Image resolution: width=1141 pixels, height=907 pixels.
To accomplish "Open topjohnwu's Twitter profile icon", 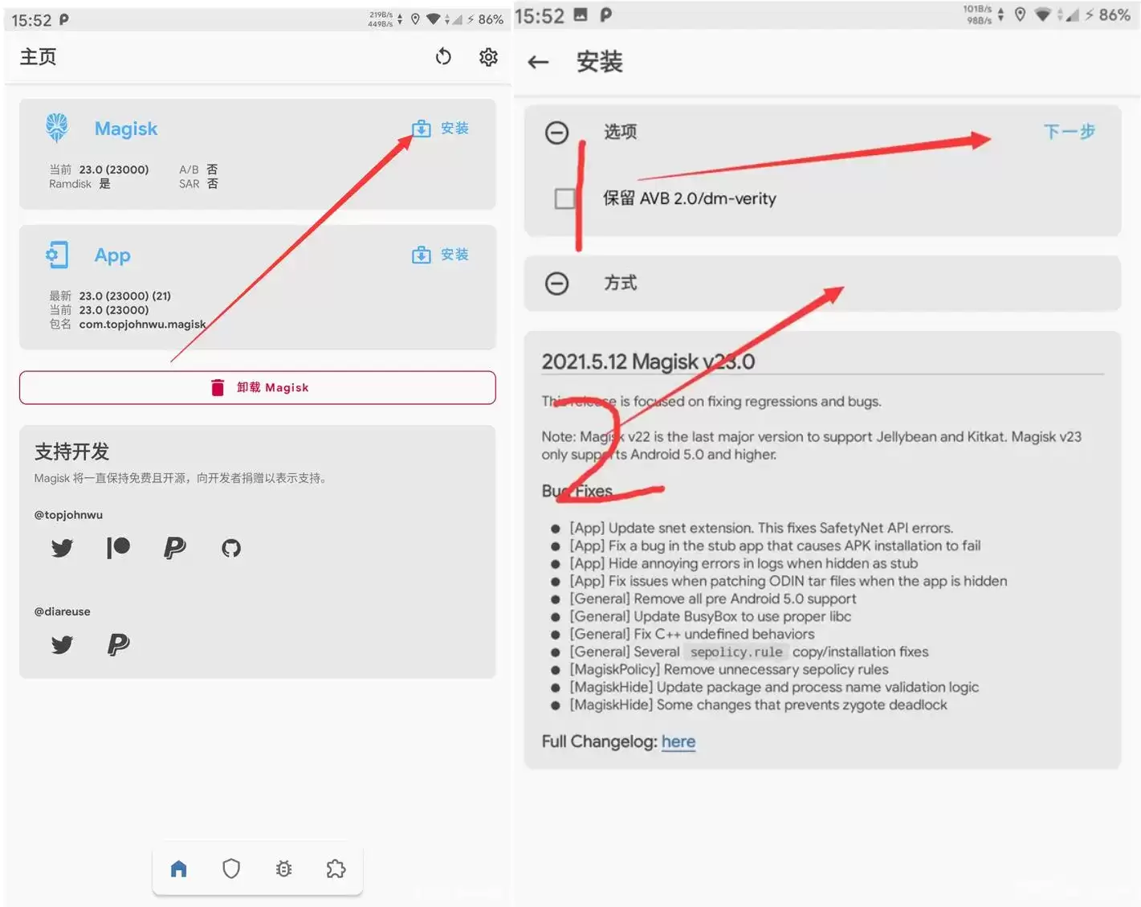I will (62, 548).
